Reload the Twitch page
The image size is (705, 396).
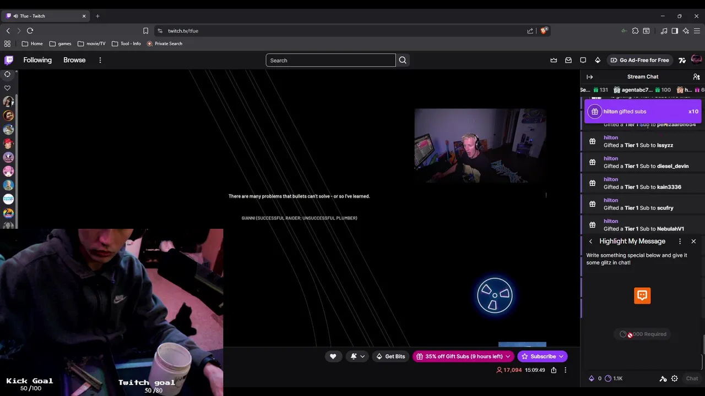30,31
